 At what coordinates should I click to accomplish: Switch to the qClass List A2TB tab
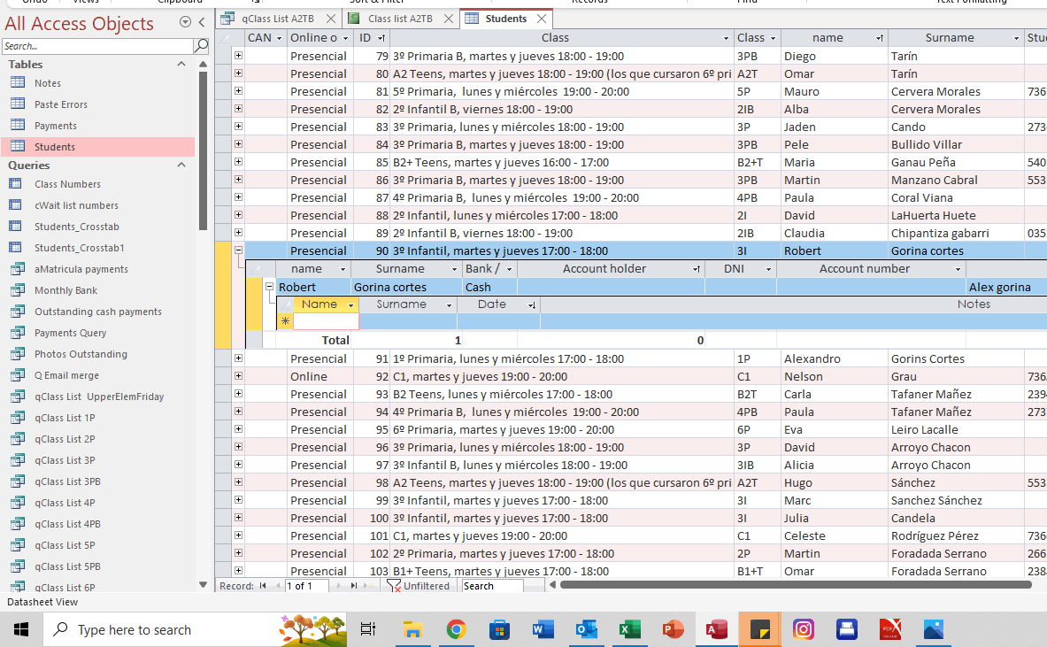(x=278, y=19)
